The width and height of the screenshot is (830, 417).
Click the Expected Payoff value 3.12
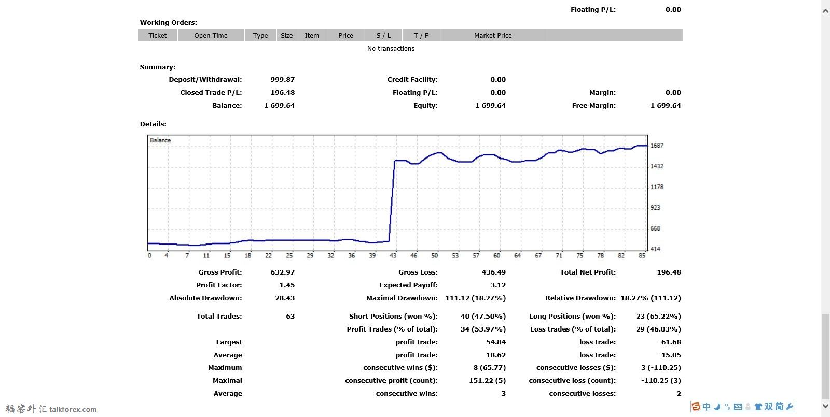pyautogui.click(x=498, y=285)
